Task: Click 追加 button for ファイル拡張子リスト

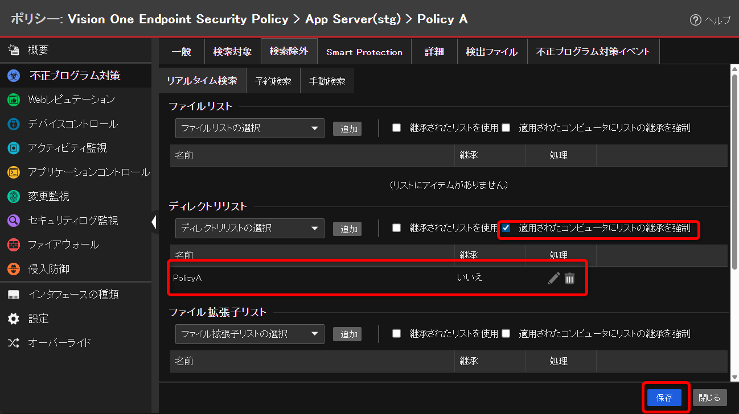Action: point(347,334)
